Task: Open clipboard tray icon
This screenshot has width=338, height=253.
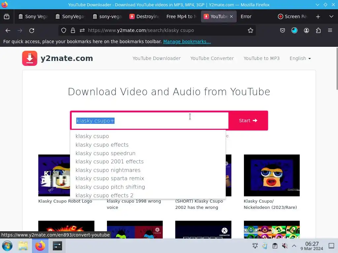Action: [x=275, y=246]
